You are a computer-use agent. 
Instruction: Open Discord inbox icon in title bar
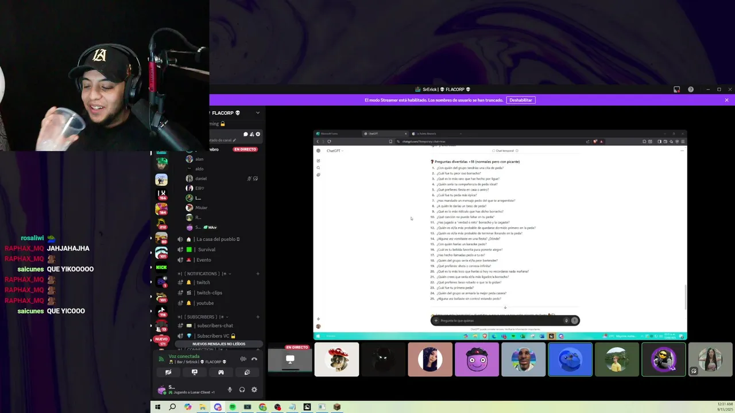tap(676, 89)
